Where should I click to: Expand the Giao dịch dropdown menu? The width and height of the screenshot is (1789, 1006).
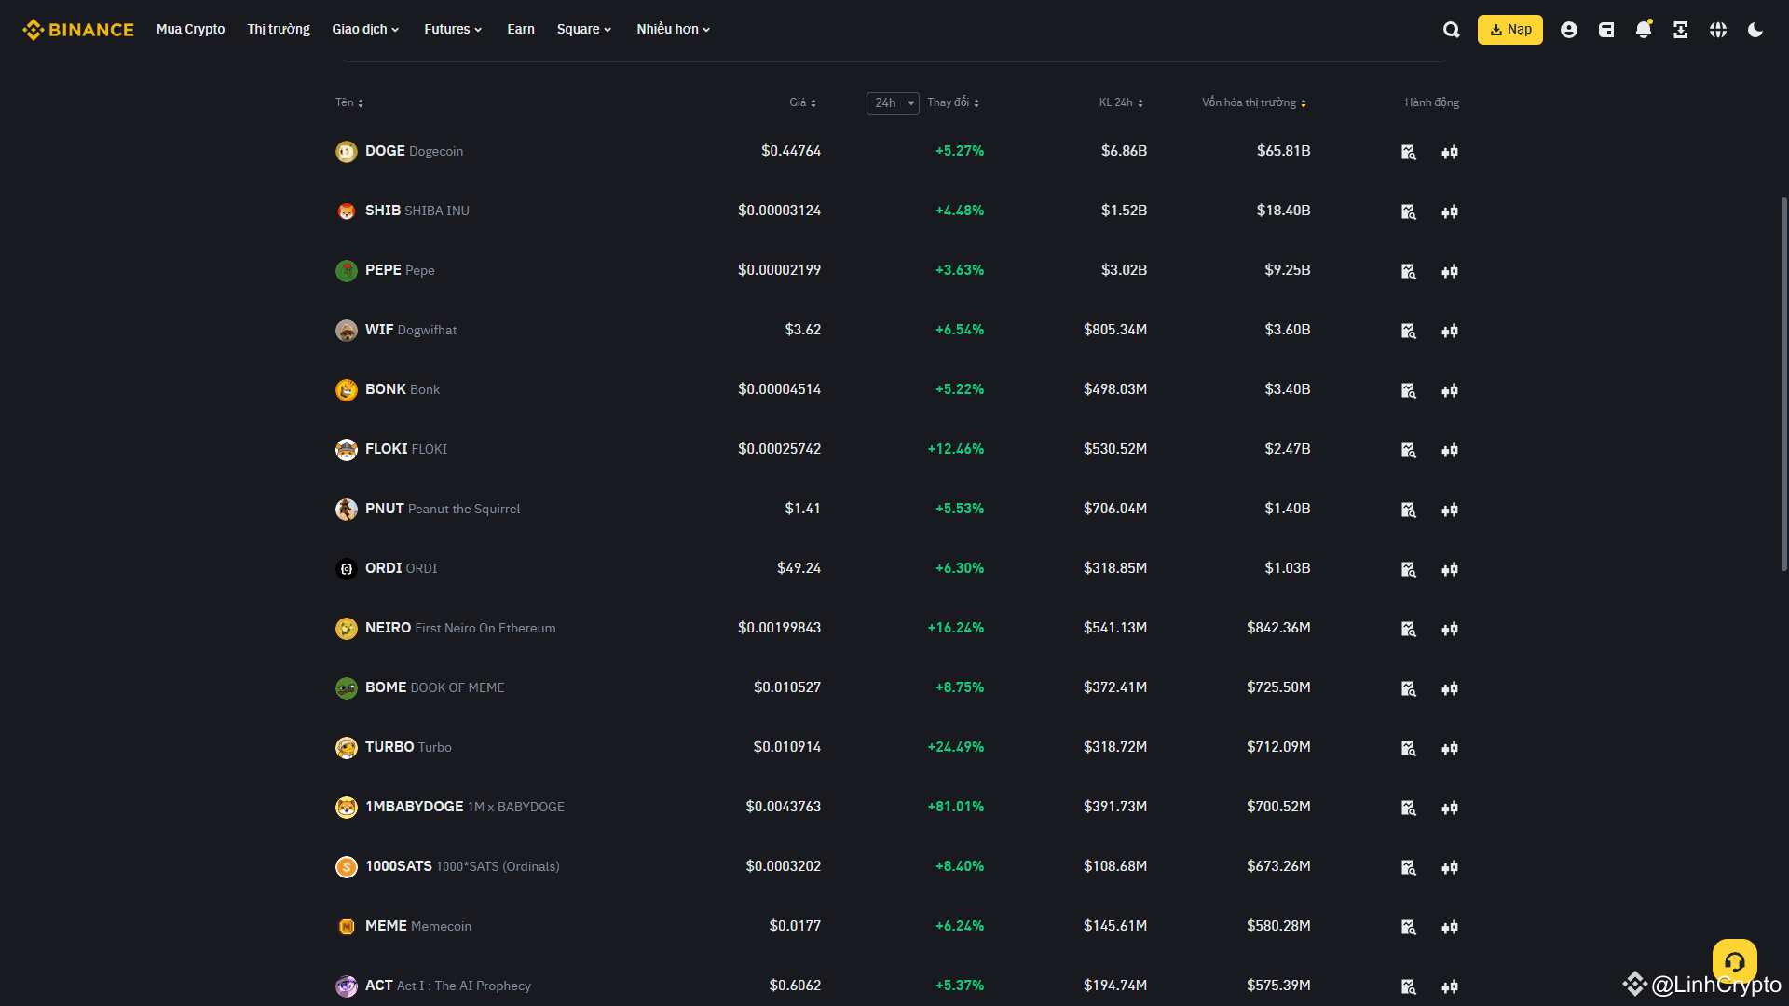365,29
